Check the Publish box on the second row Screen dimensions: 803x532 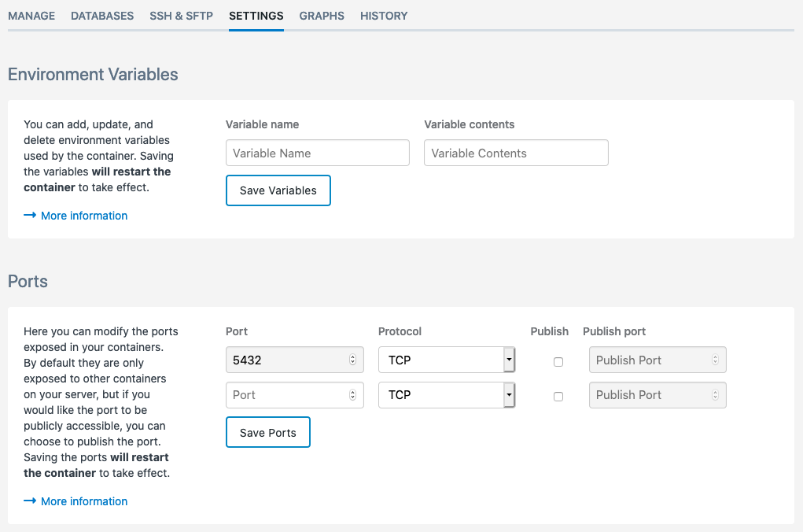(558, 397)
